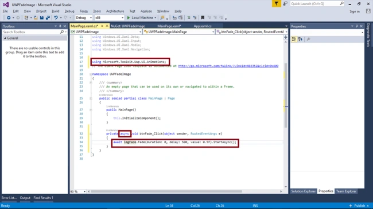373x209 pixels.
Task: Switch to MainPage.xaml tab
Action: tap(169, 26)
